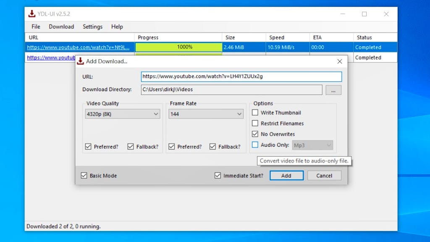Enable Write Thumbnail option
The width and height of the screenshot is (430, 242).
pyautogui.click(x=255, y=113)
